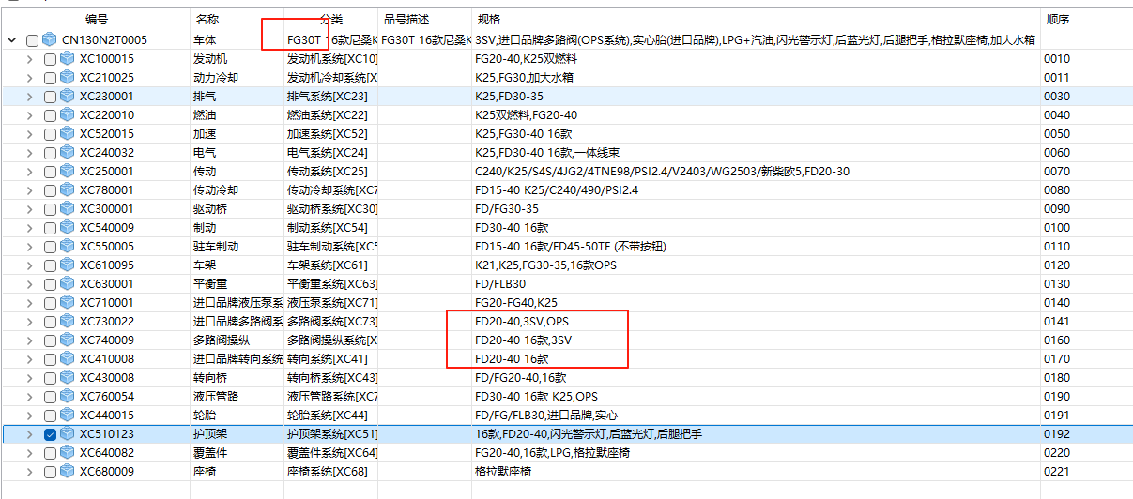Click the cube icon next to CN130N2T0005
Viewport: 1133px width, 499px height.
[x=50, y=40]
